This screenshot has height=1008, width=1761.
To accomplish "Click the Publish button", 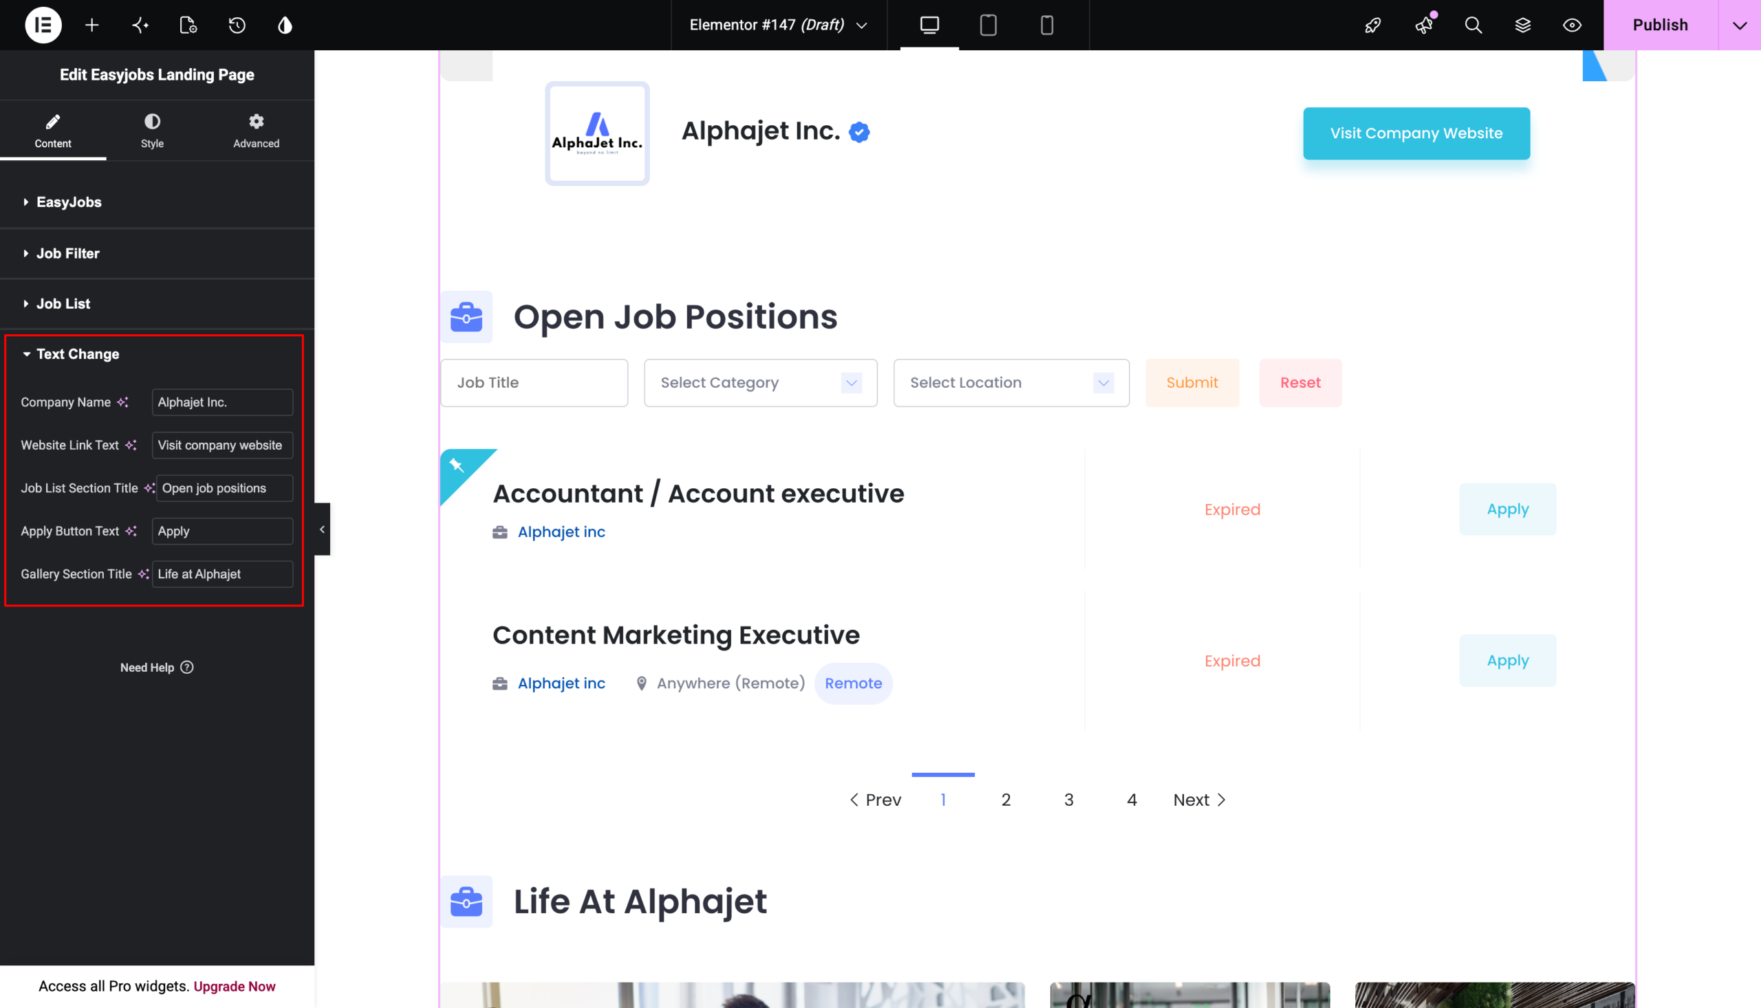I will (x=1660, y=25).
